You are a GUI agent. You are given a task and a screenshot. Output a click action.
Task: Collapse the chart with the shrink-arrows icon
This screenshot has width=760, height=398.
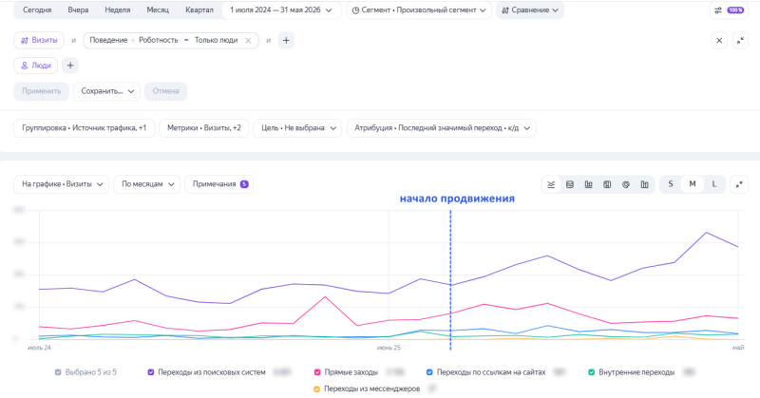click(x=739, y=184)
